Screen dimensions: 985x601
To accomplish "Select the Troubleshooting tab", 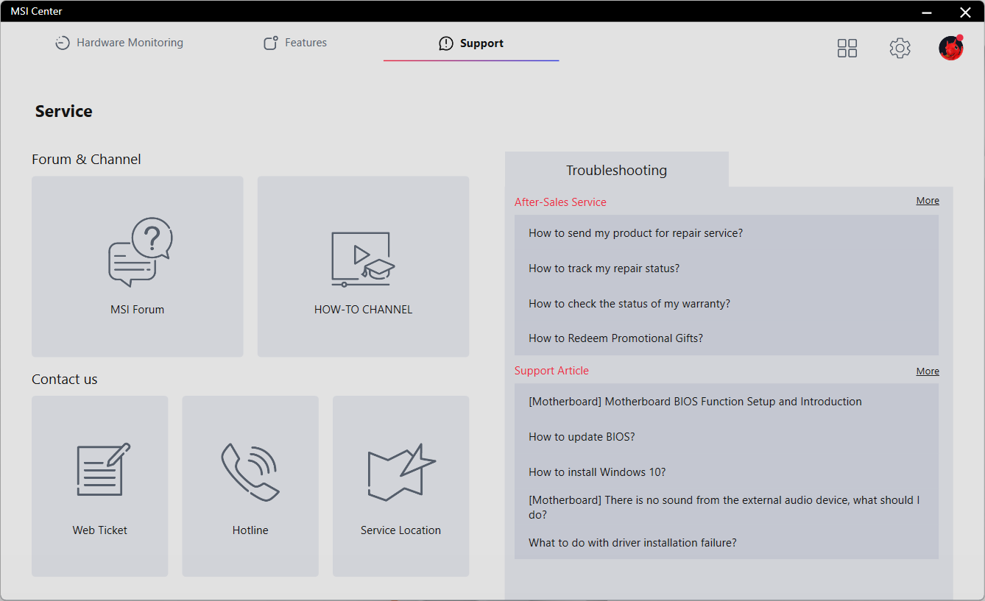I will [x=616, y=170].
